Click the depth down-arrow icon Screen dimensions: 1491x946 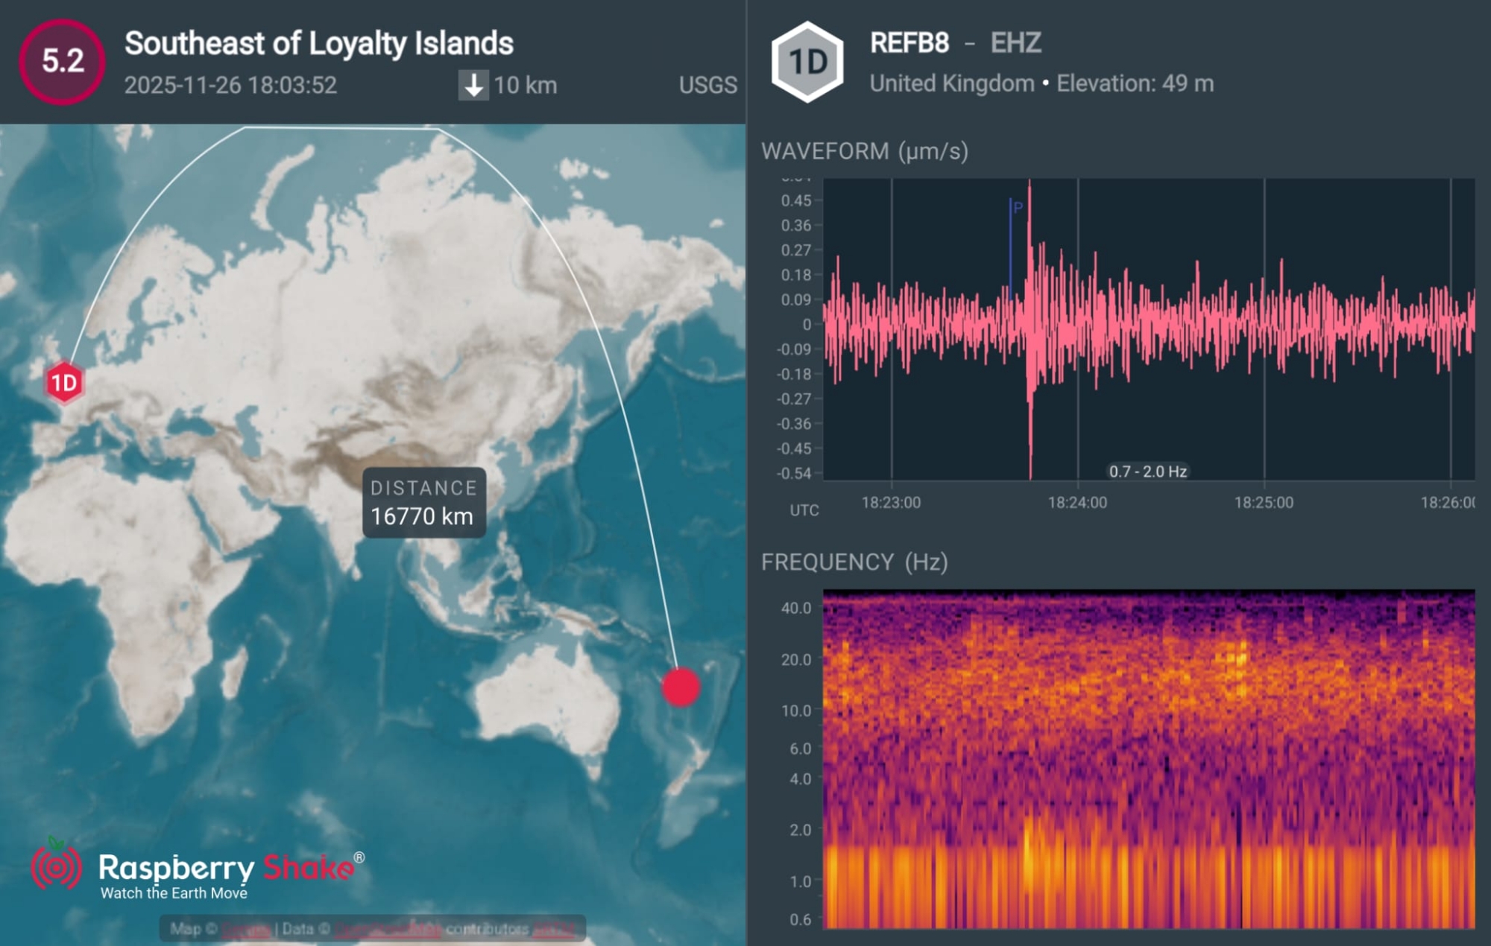tap(473, 85)
